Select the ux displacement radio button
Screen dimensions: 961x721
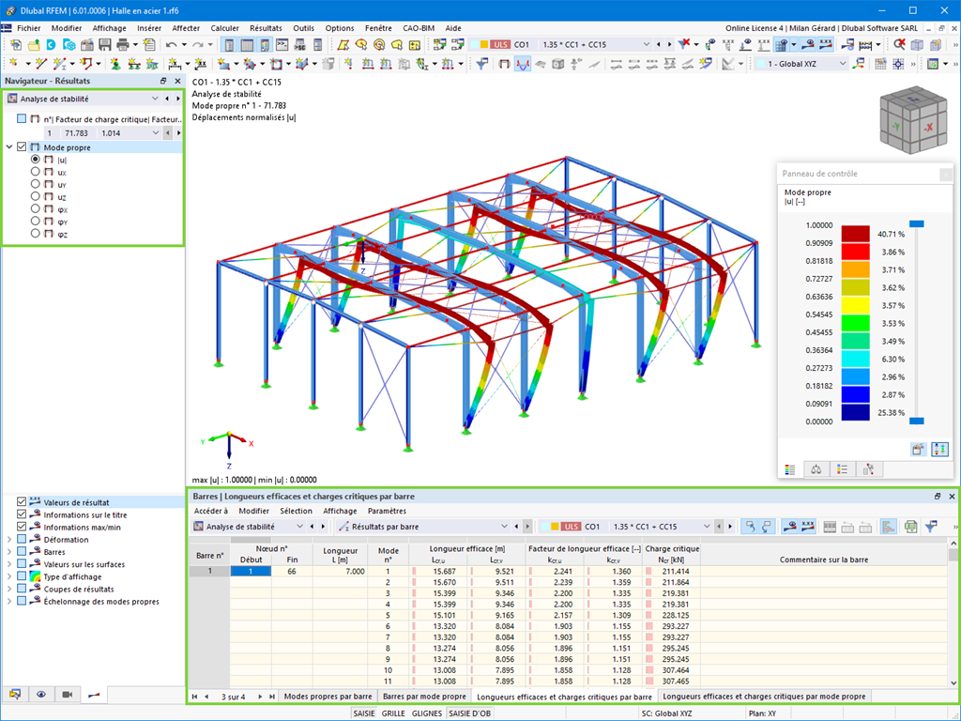[x=36, y=172]
